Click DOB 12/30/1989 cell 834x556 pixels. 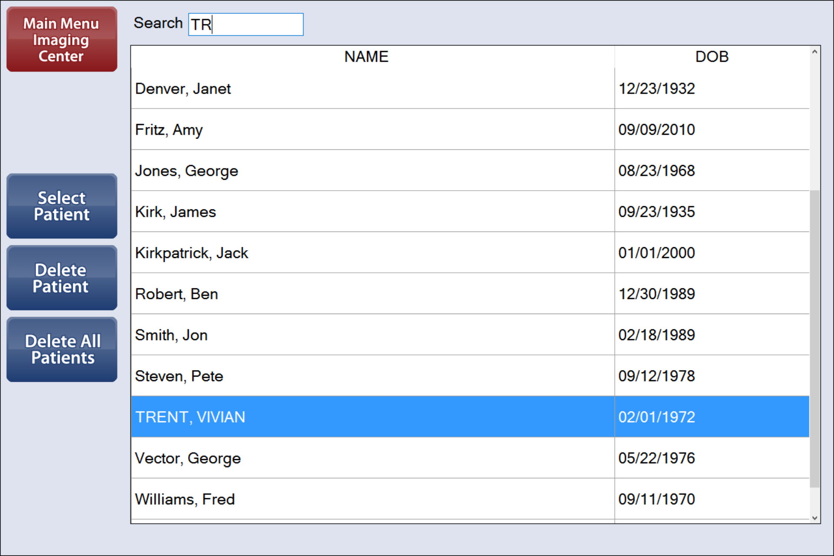(x=712, y=294)
